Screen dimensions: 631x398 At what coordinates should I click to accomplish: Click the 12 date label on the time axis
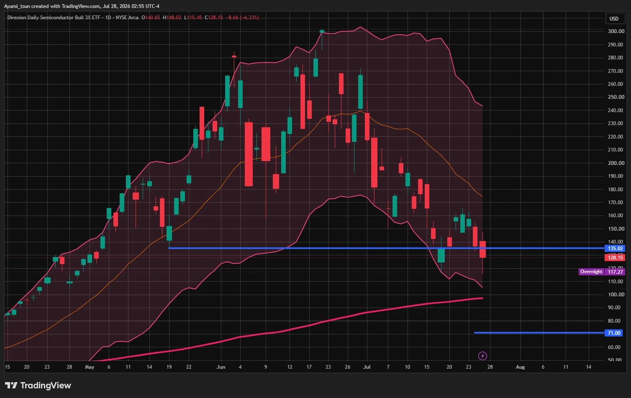tap(290, 367)
